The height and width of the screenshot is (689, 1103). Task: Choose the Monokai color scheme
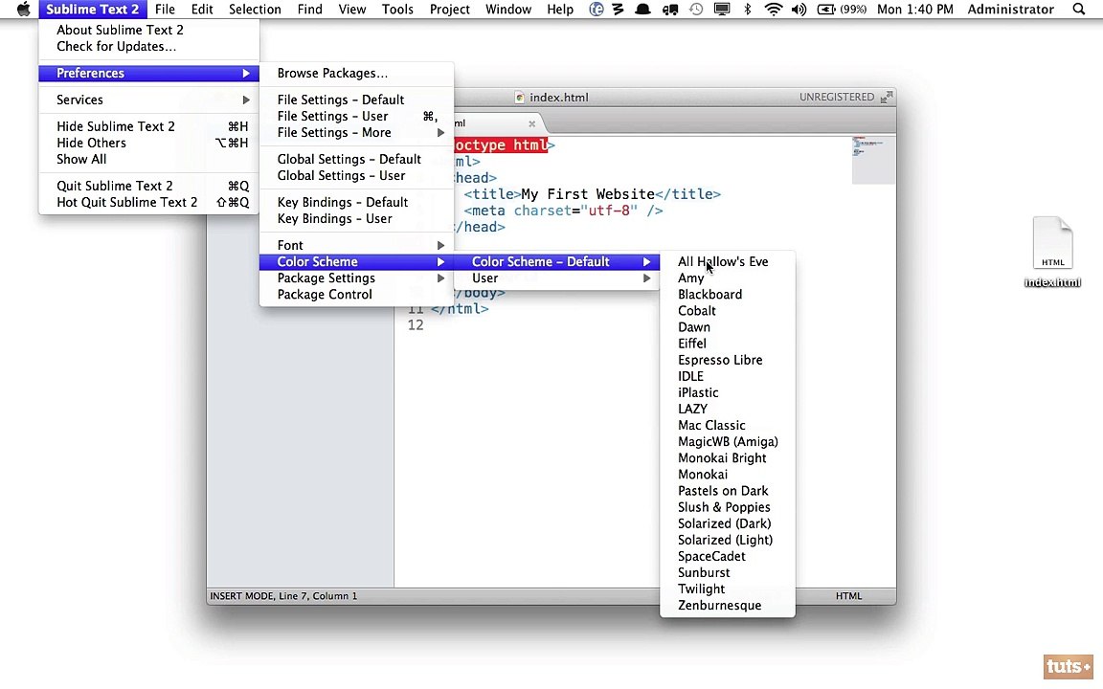pos(728,475)
